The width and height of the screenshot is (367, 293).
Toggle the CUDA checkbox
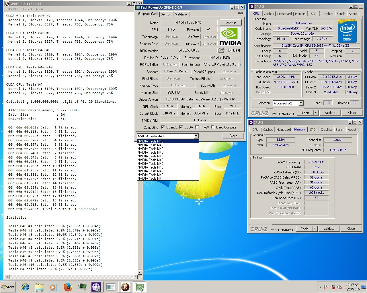181,127
